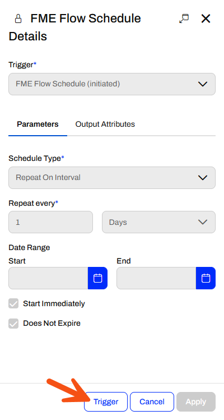
Task: Click the Repeat On Interval schedule type field
Action: 112,178
